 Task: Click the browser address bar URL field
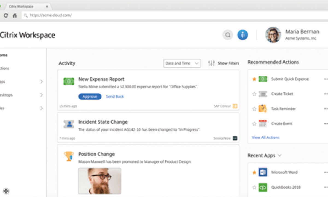click(175, 15)
